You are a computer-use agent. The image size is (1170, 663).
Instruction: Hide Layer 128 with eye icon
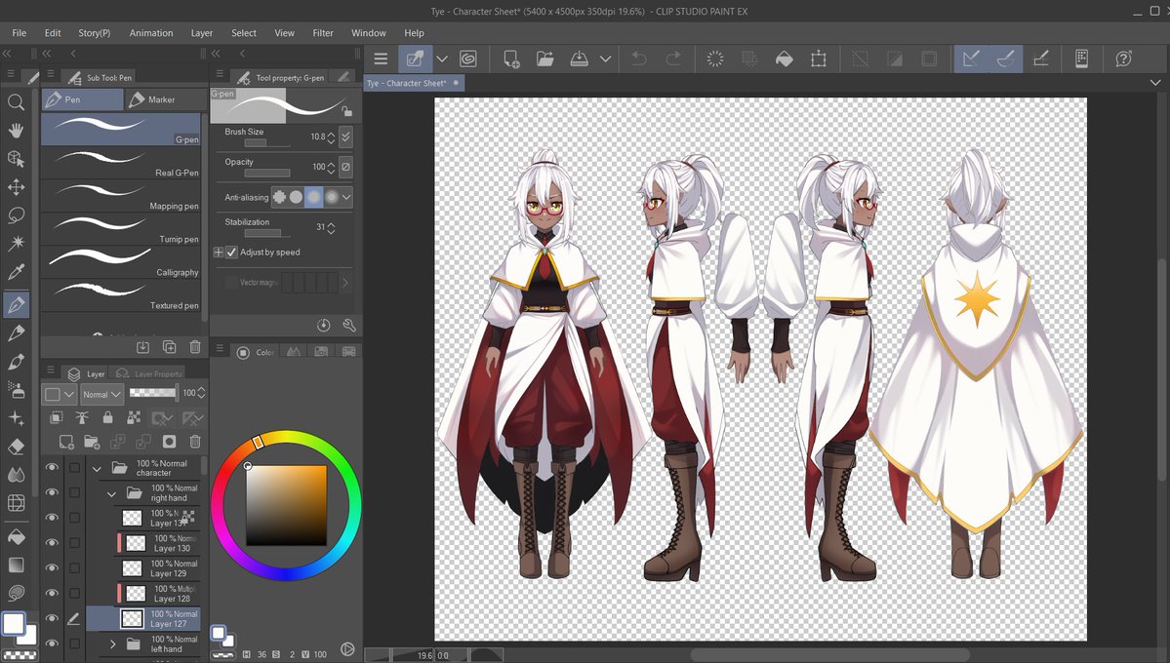52,593
